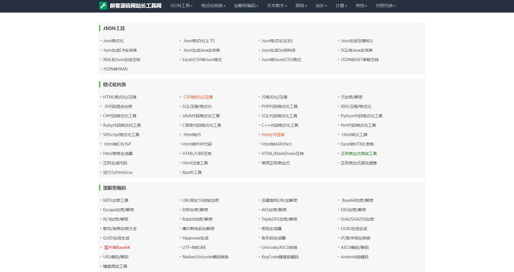This screenshot has height=272, width=514.
Task: Open the orange Html/JS互转 link
Action: coord(273,135)
